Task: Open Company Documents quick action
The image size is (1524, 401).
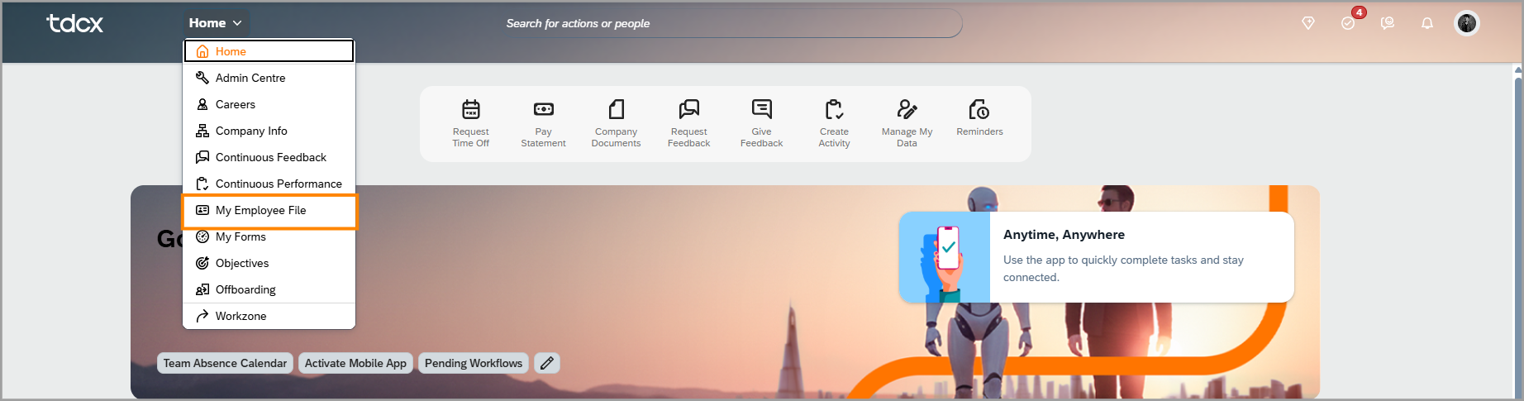Action: click(x=616, y=124)
